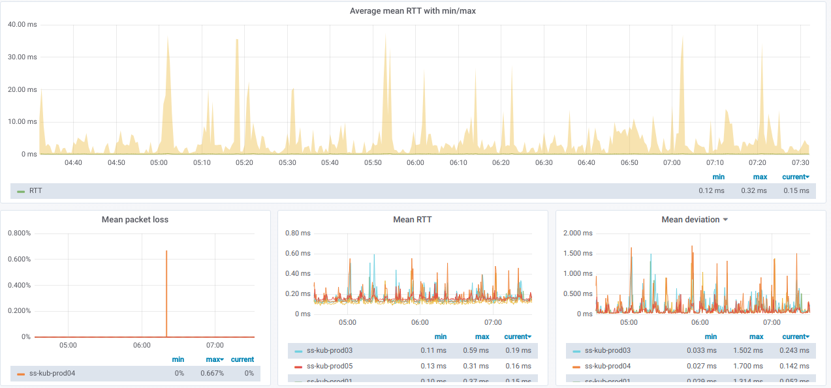Sort Mean deviation legend by min column

pos(710,336)
